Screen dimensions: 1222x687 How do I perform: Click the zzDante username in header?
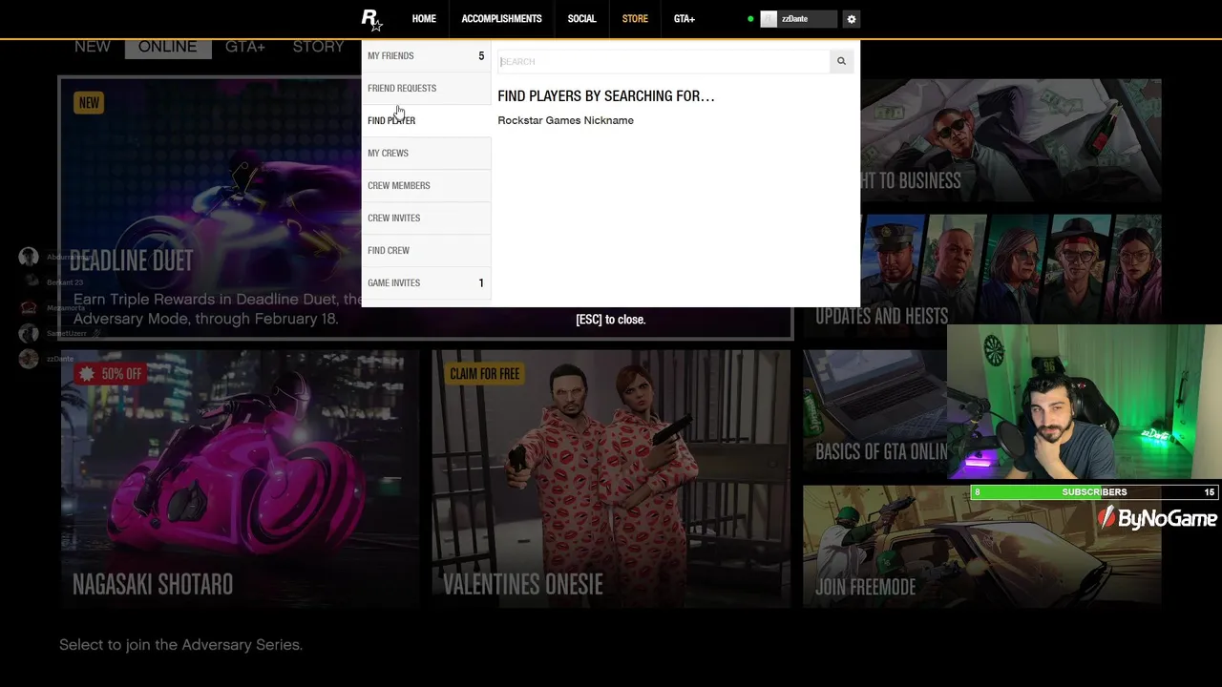pos(794,19)
